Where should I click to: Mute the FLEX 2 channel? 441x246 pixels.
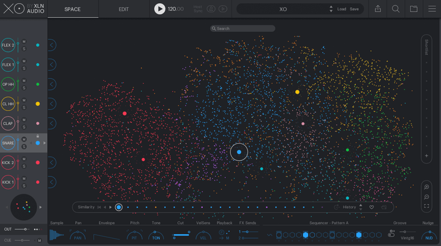click(x=24, y=42)
